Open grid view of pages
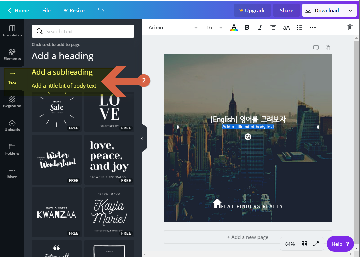The height and width of the screenshot is (257, 360). pyautogui.click(x=304, y=244)
